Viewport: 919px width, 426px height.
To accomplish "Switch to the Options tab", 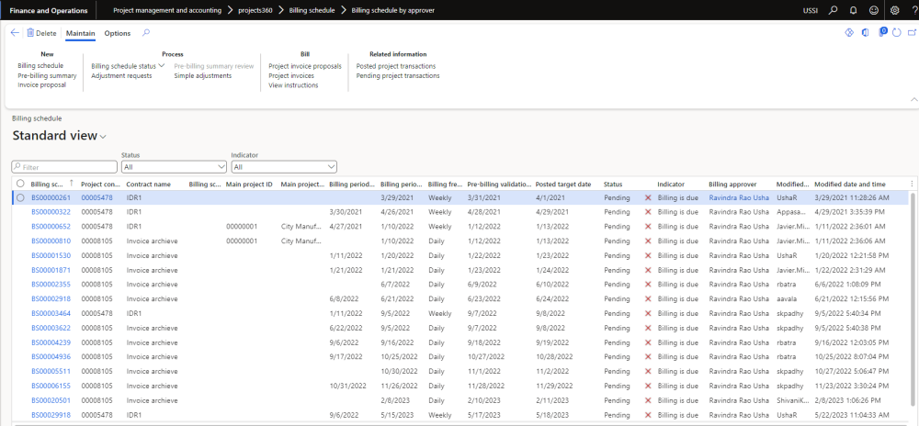I will 117,33.
